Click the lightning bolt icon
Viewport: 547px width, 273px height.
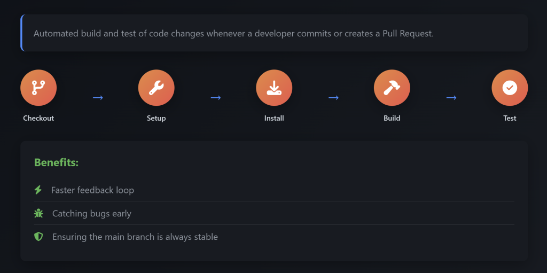click(38, 190)
